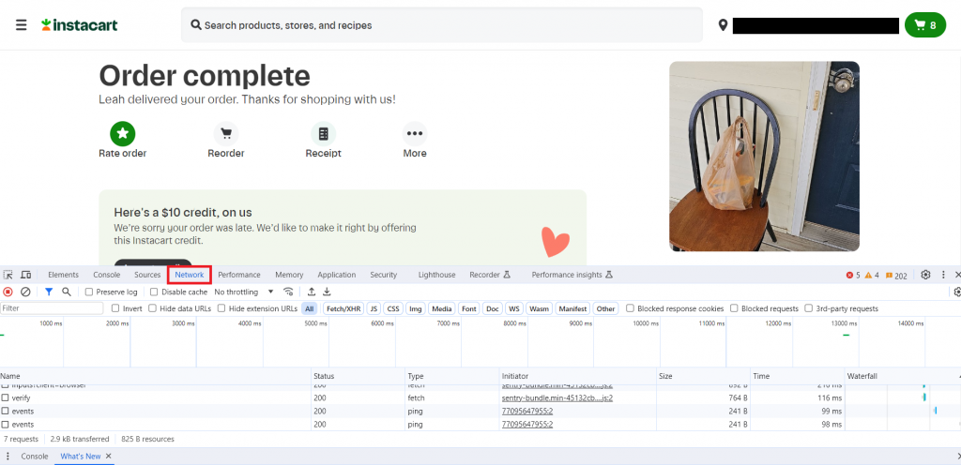Open the Recorder tab
This screenshot has height=465, width=961.
490,275
